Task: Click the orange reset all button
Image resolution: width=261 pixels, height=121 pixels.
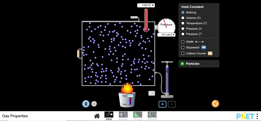Action: (215, 104)
